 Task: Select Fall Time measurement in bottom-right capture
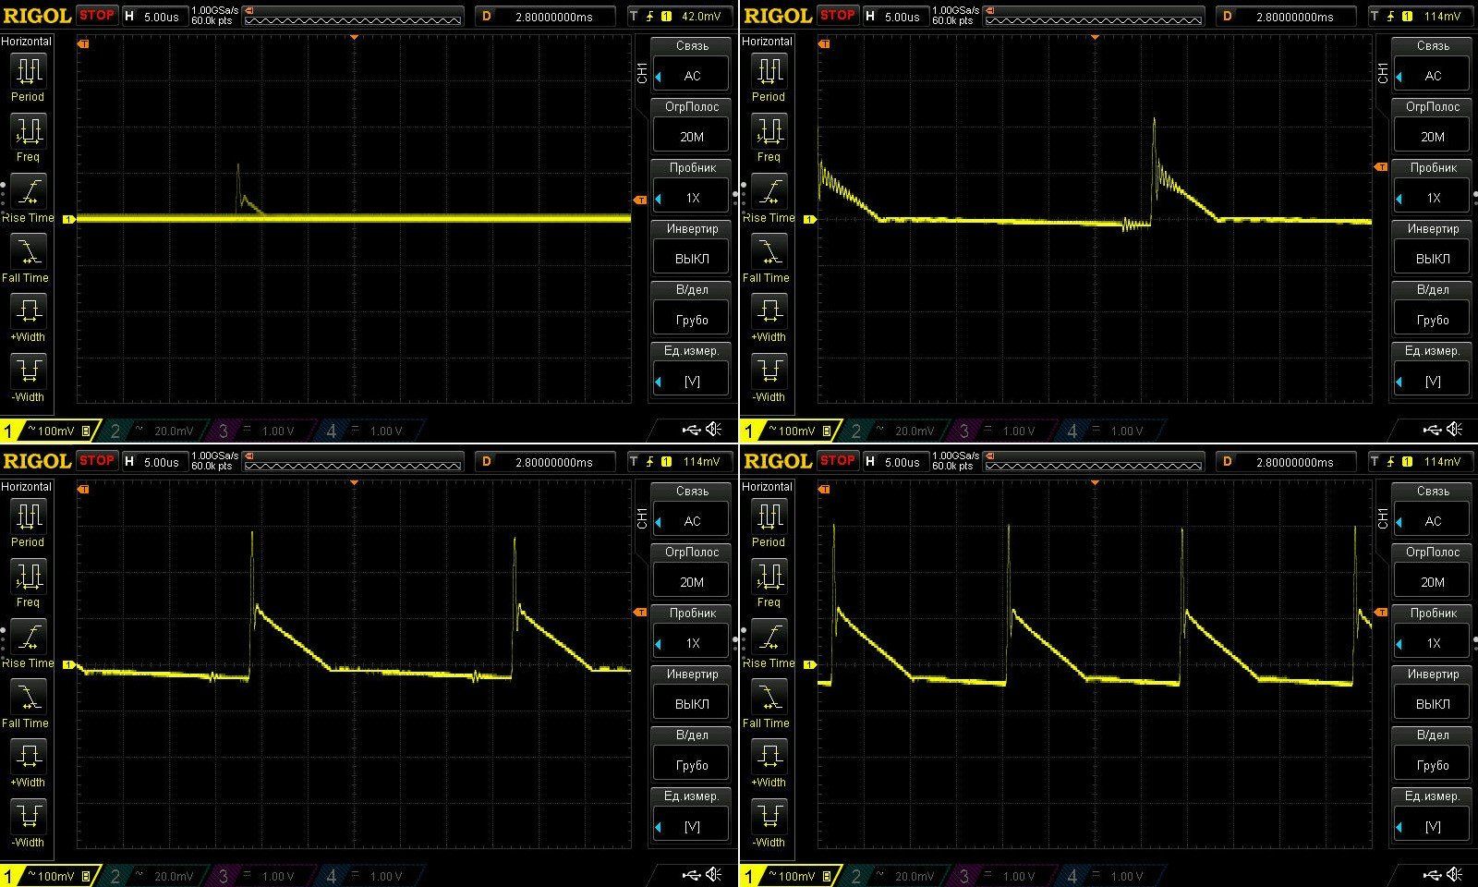click(769, 699)
